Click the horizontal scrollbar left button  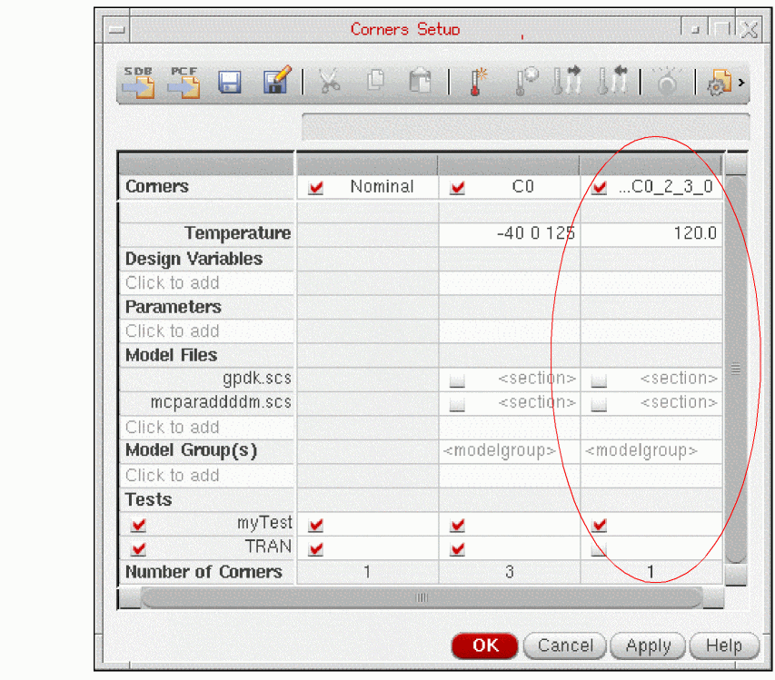[x=130, y=597]
